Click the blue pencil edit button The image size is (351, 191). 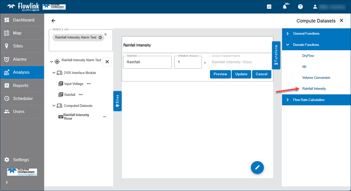(x=257, y=167)
